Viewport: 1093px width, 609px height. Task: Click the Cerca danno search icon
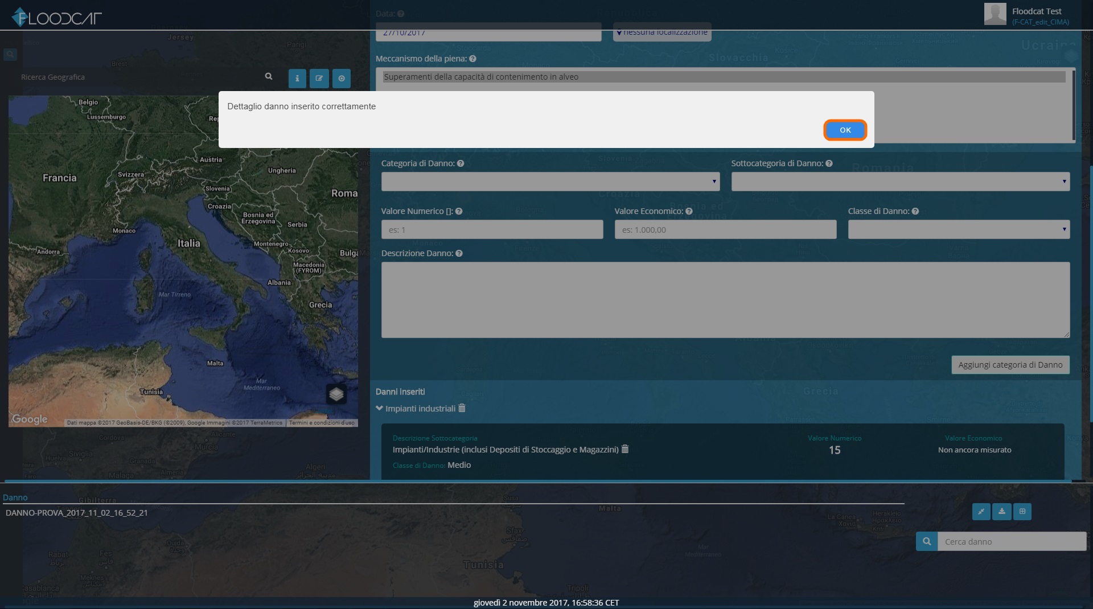point(927,541)
